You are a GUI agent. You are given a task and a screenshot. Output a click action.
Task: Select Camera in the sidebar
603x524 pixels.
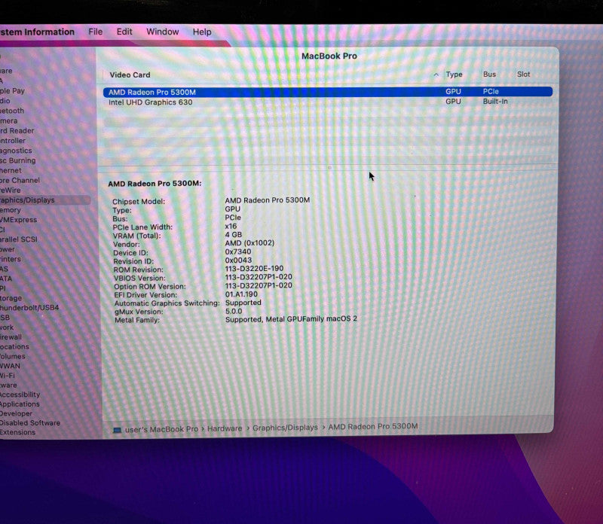pos(9,120)
